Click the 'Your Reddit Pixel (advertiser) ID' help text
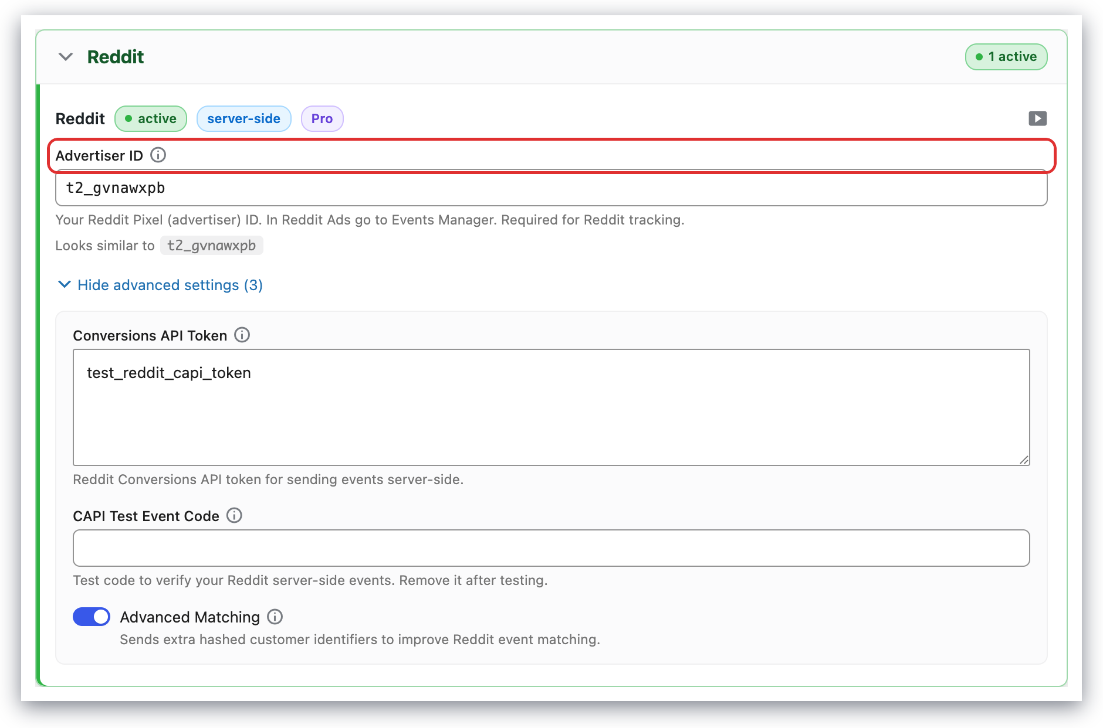1103x728 pixels. [x=370, y=220]
